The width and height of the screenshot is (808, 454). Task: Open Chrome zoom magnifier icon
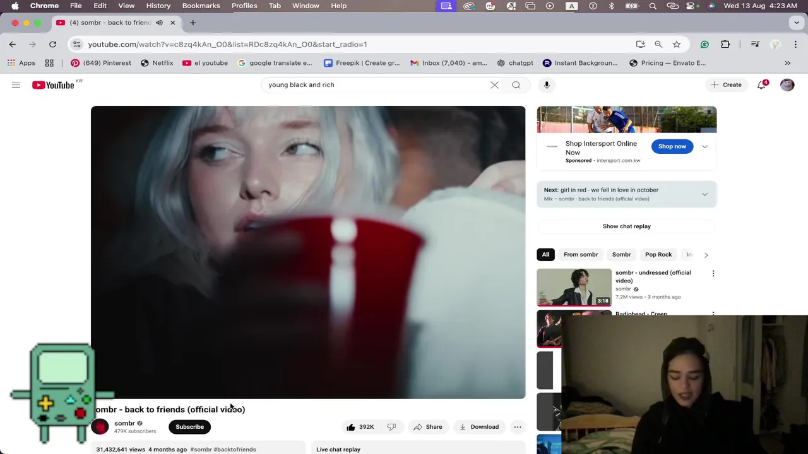pos(658,44)
